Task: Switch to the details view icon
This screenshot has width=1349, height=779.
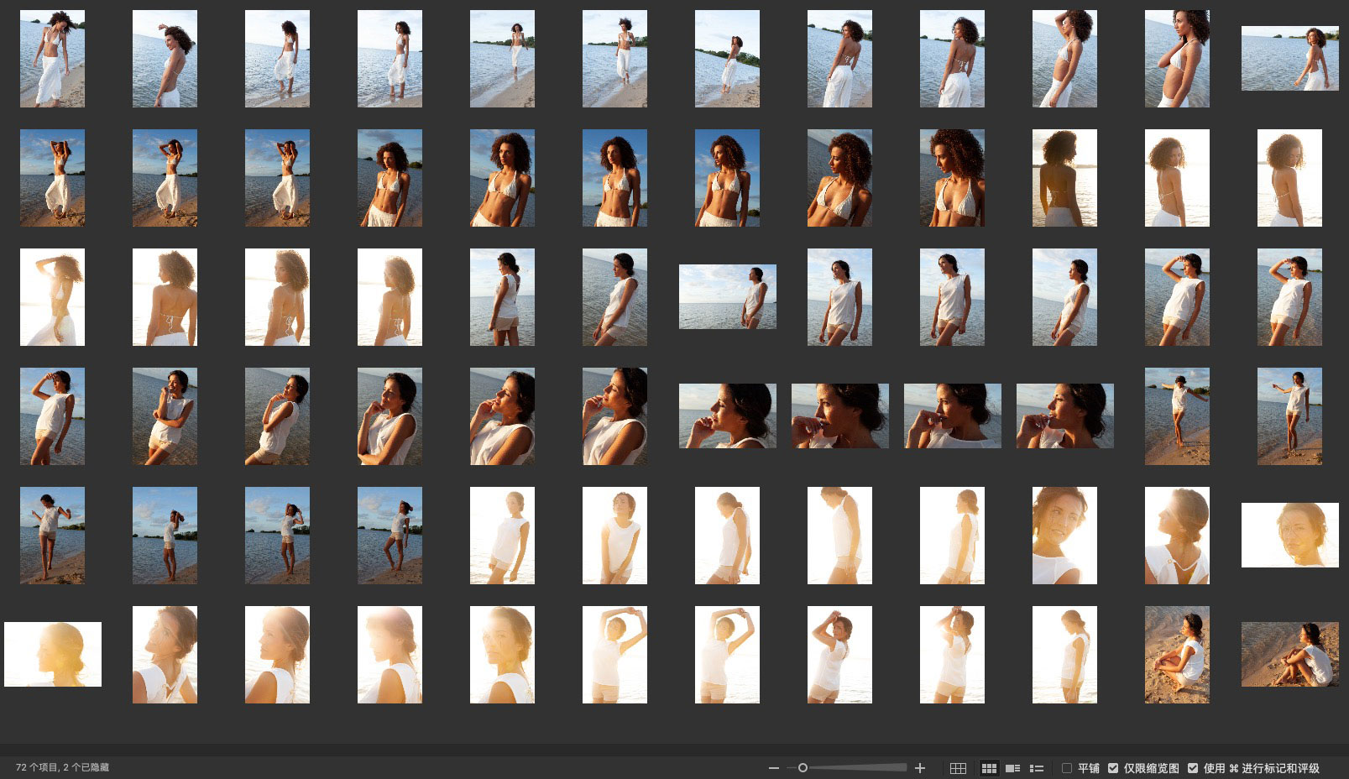Action: coord(1013,768)
